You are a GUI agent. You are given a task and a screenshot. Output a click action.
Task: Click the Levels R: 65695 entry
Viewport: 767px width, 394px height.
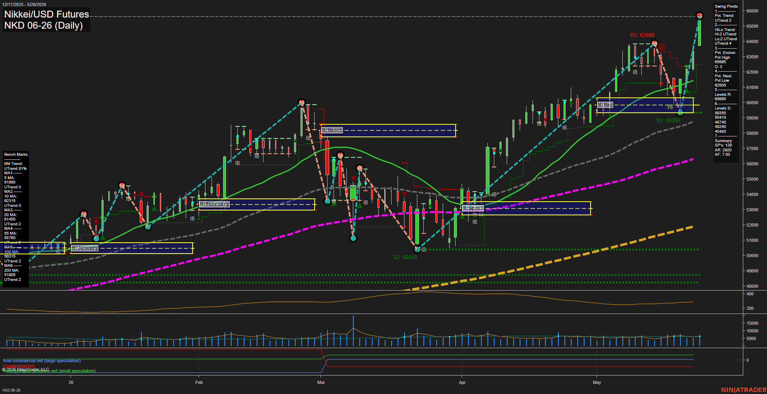tap(723, 97)
